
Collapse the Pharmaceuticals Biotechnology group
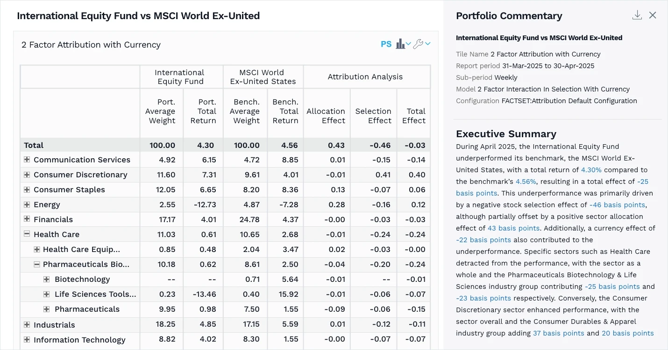36,264
